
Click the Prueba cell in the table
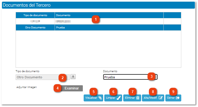pyautogui.click(x=109, y=28)
